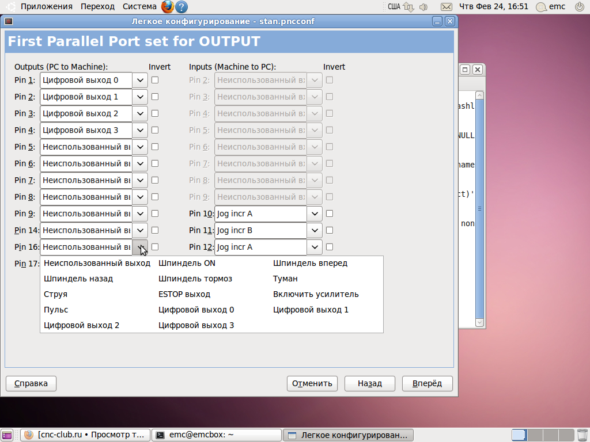Switch to the cnc-club.ru Firefox taskbar window

pos(85,435)
